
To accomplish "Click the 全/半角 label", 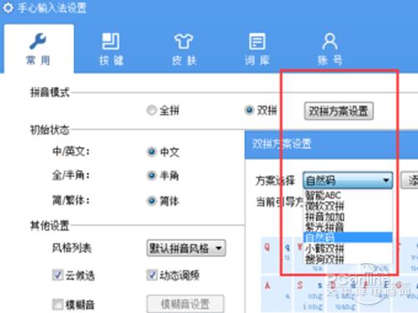I will point(71,175).
